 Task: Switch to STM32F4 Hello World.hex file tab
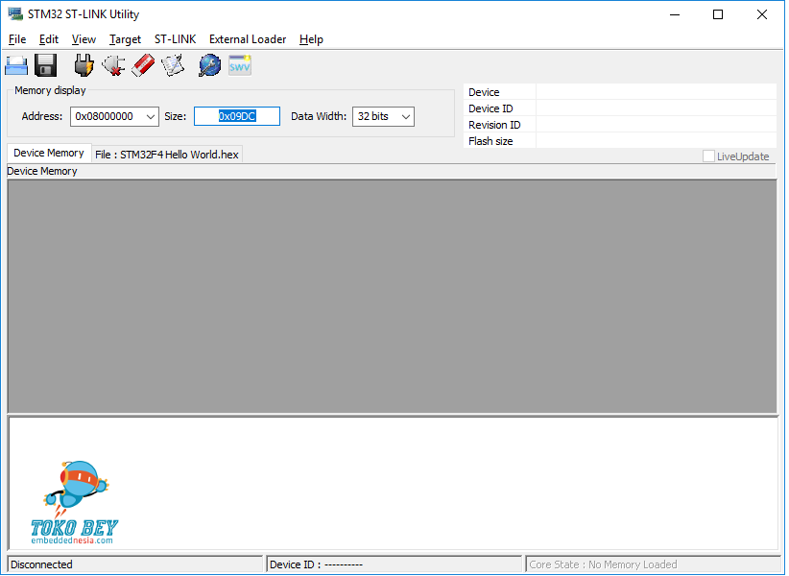[167, 155]
